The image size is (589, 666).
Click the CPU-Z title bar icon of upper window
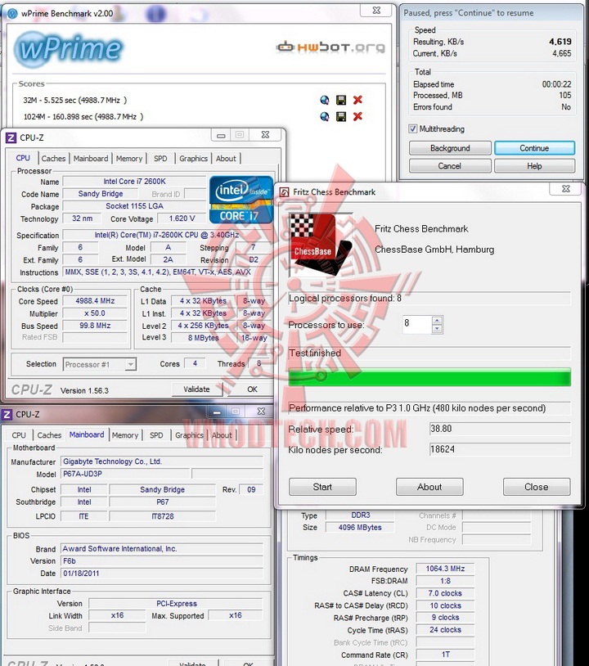pyautogui.click(x=11, y=137)
